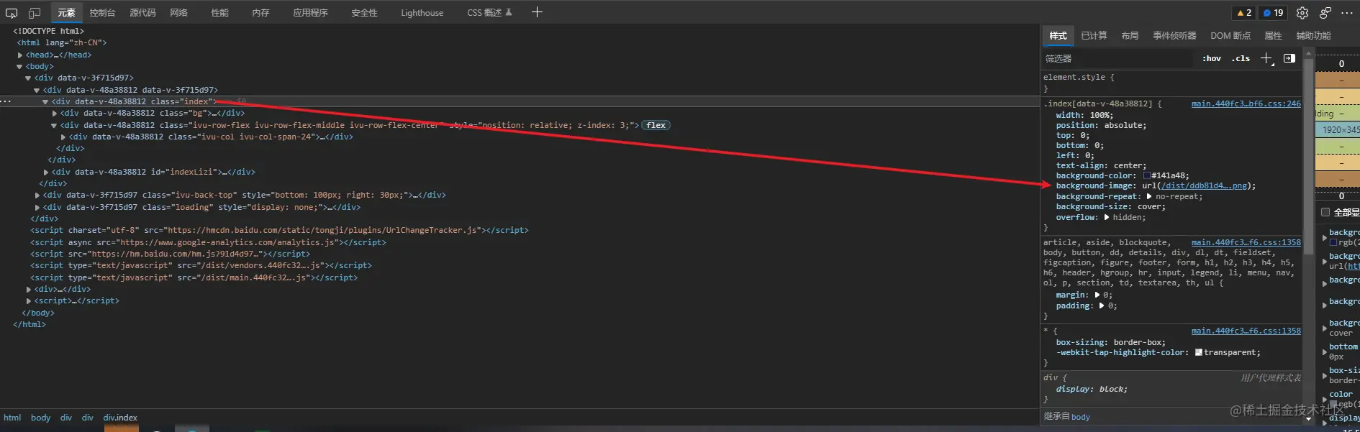The height and width of the screenshot is (432, 1360).
Task: Check the 全部显示 checkbox
Action: pos(1325,212)
